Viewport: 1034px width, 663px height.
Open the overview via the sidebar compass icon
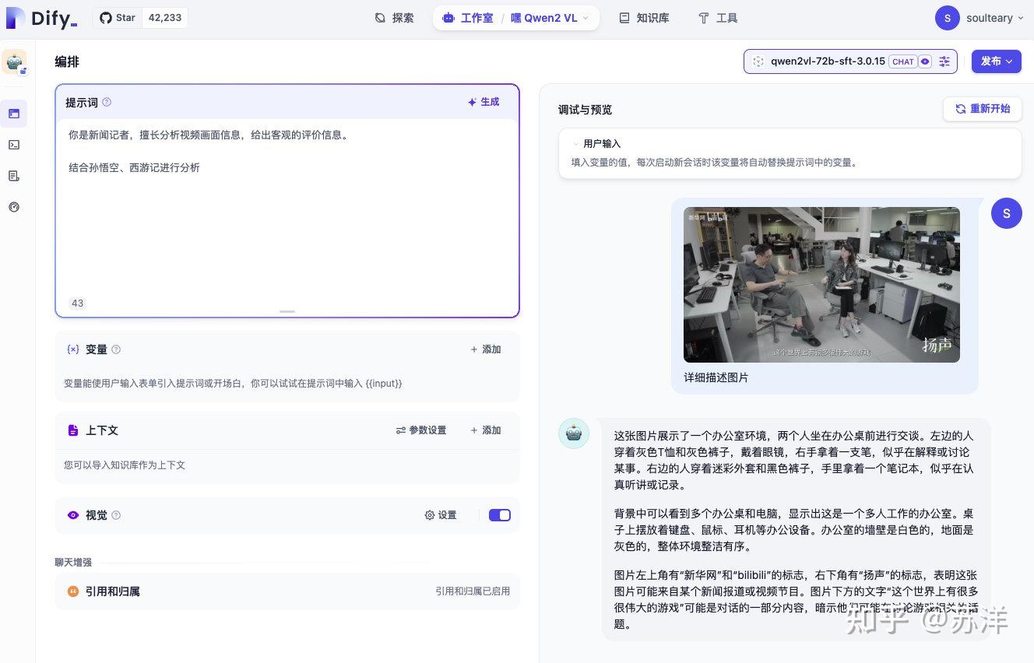[15, 207]
